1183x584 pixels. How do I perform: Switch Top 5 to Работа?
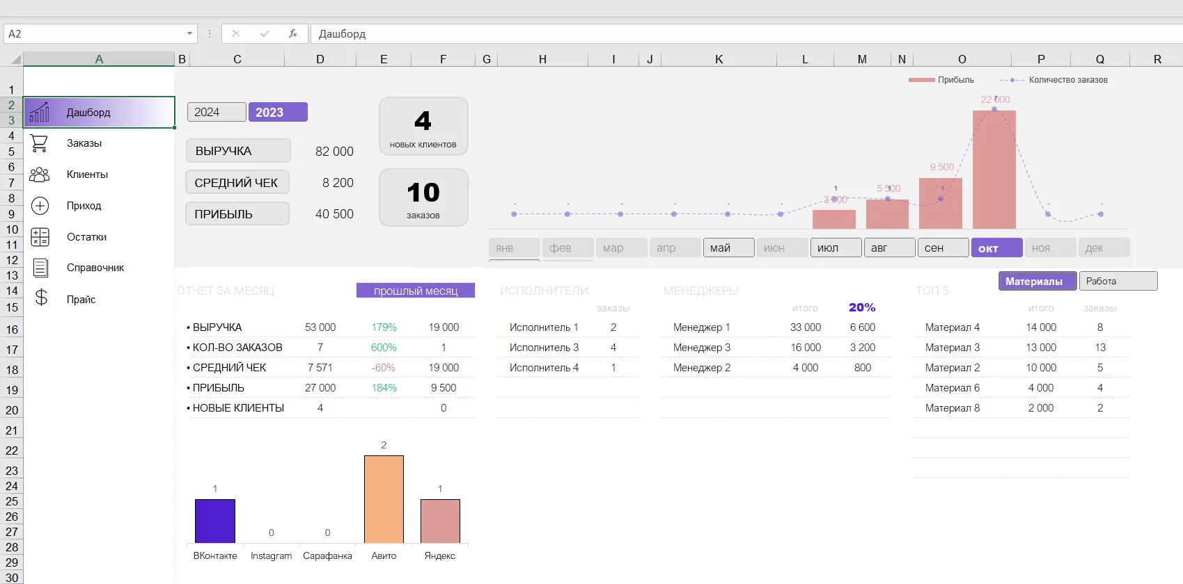click(1118, 281)
